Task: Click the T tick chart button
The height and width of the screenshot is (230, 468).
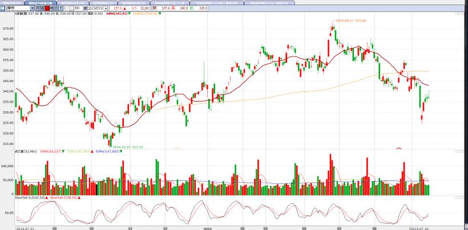Action: 61,9
